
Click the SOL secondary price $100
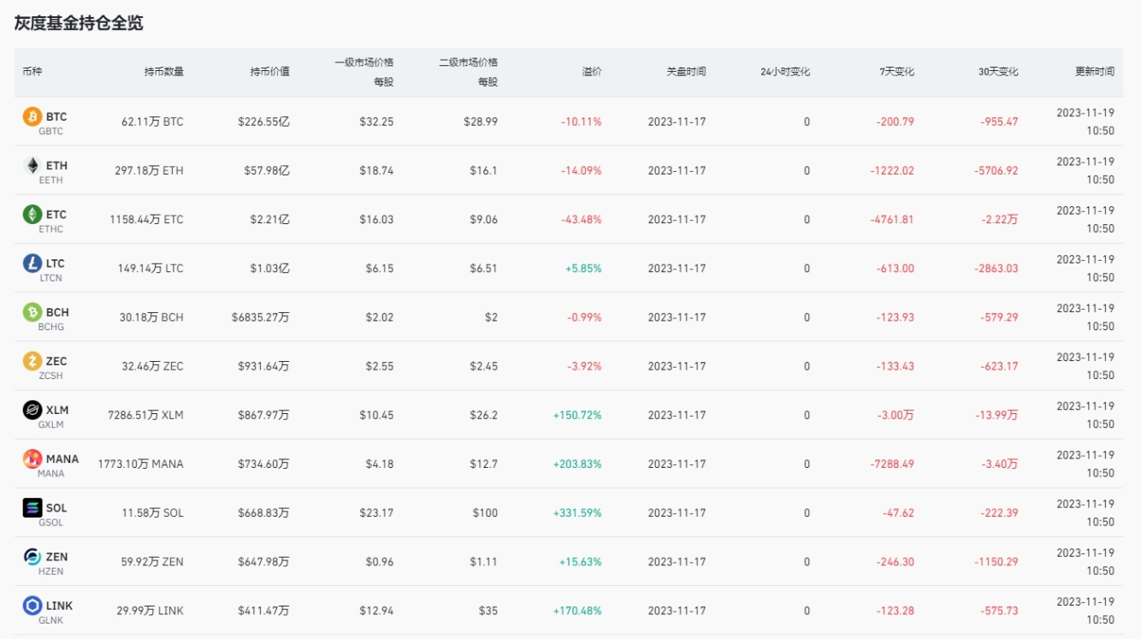[x=485, y=512]
